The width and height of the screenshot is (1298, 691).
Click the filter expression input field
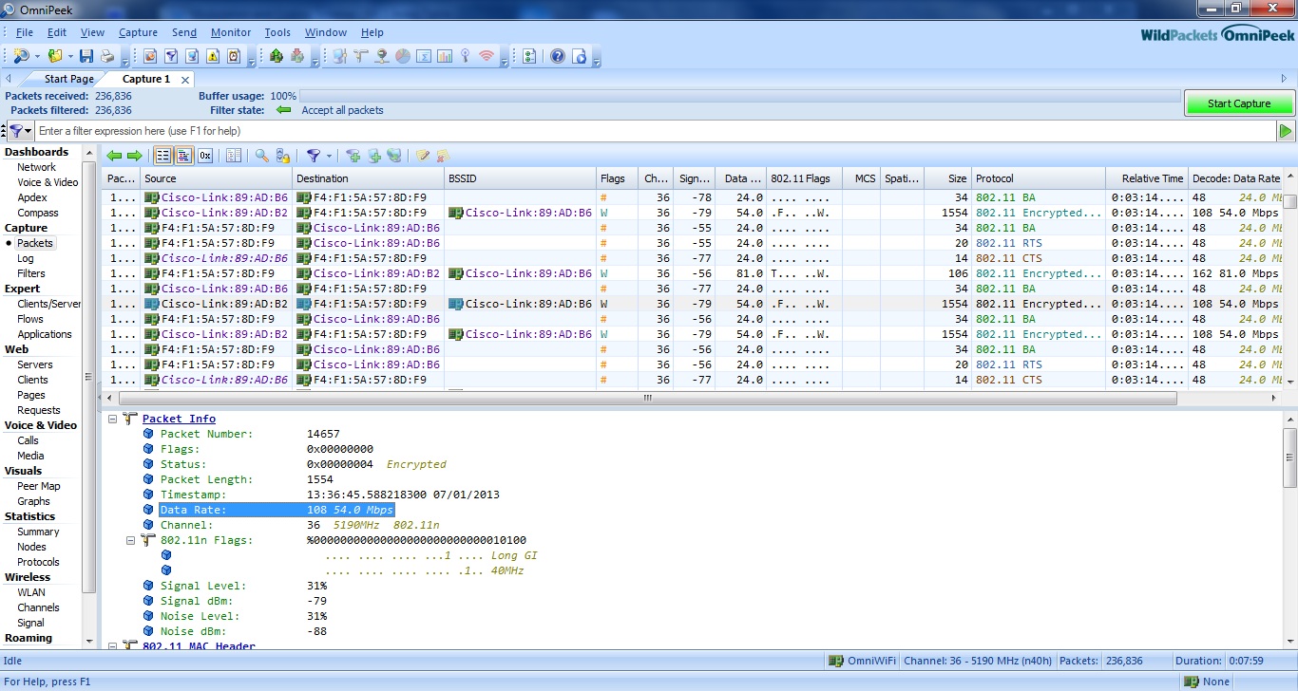point(656,131)
